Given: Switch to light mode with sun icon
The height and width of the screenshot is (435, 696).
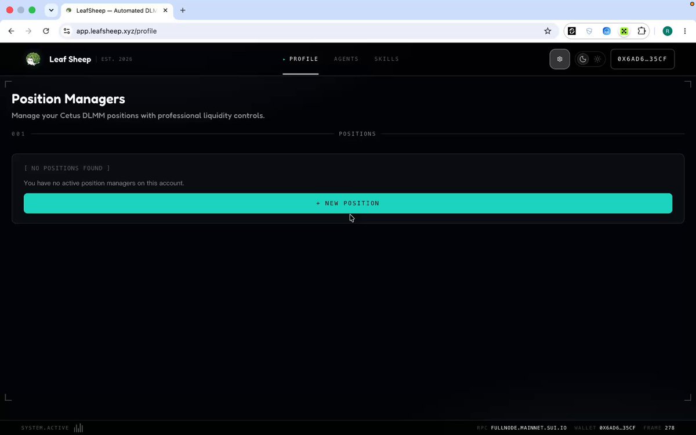Looking at the screenshot, I should [x=597, y=59].
